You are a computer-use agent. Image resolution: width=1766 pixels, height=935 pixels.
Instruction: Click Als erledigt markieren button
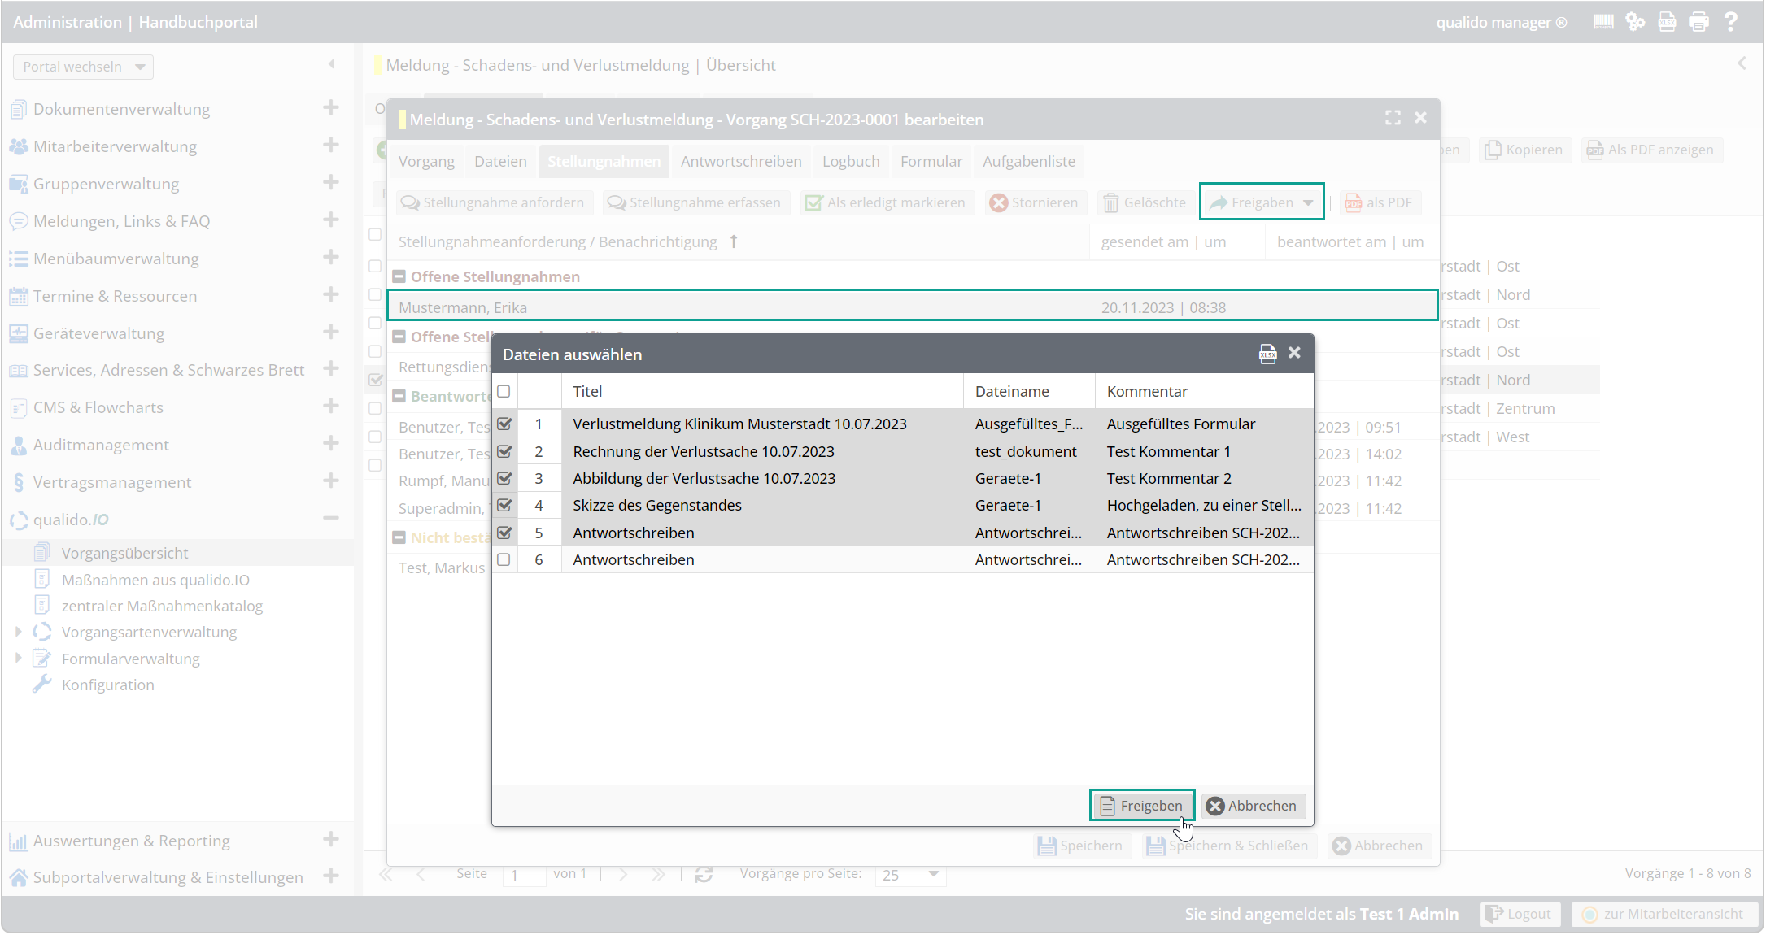pyautogui.click(x=886, y=202)
